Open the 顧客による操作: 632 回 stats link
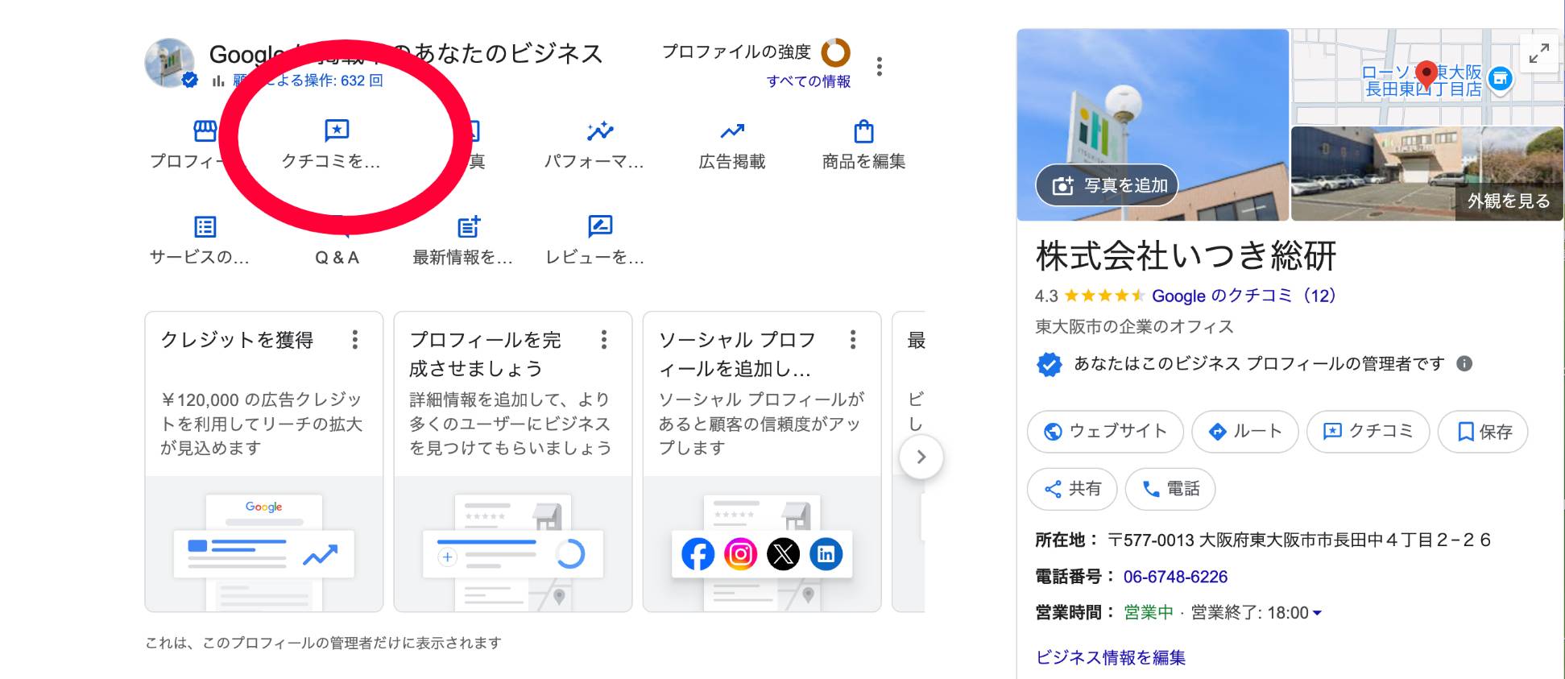Viewport: 1565px width, 679px height. [x=308, y=81]
